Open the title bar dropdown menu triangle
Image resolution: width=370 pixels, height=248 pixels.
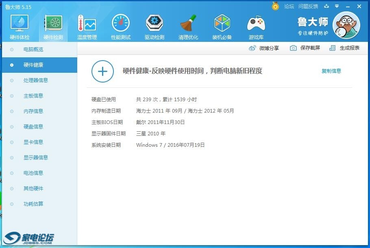coord(337,6)
